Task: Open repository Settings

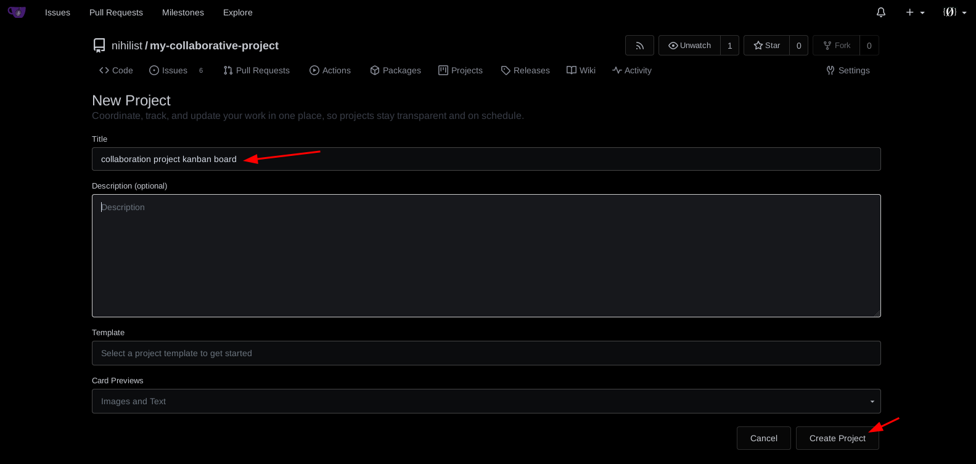Action: coord(848,70)
